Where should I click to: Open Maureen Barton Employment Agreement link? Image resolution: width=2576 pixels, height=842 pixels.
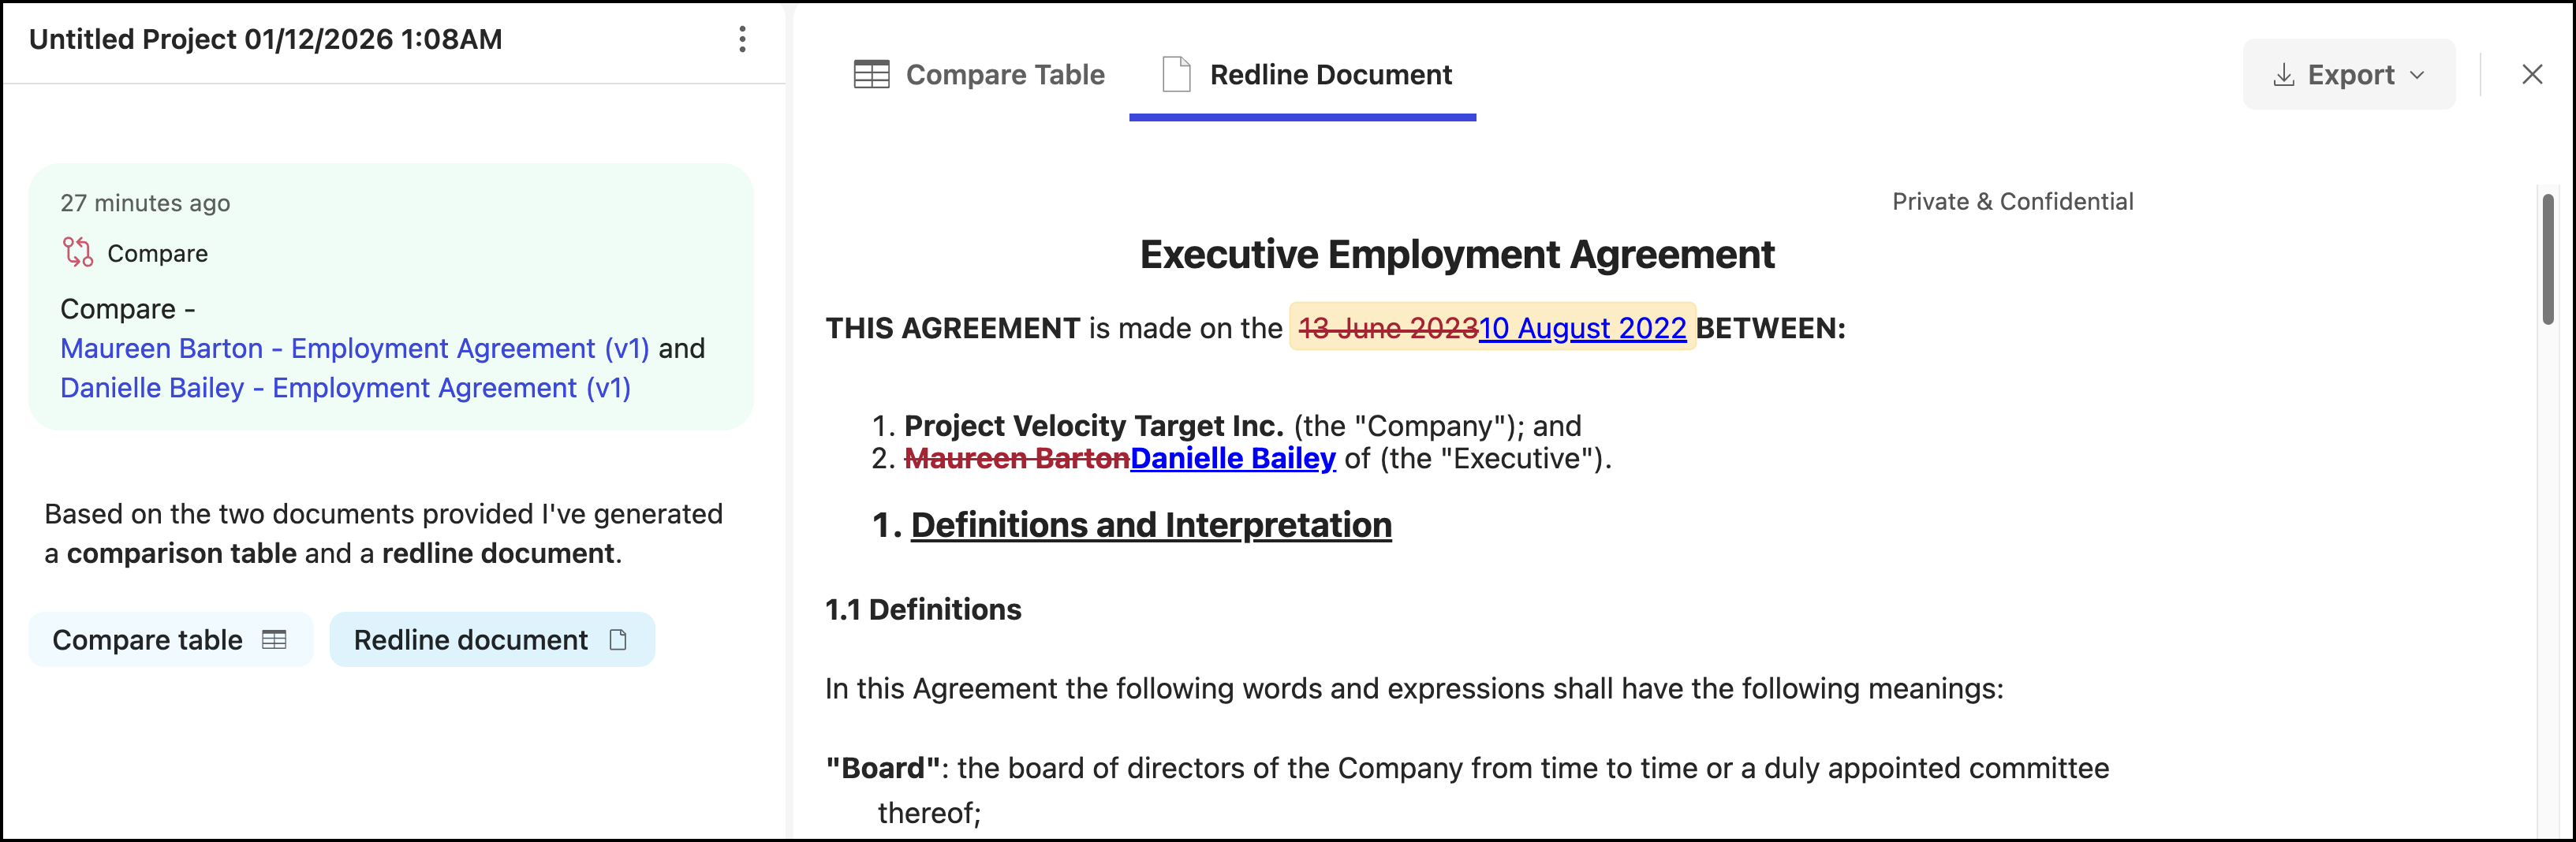(355, 348)
